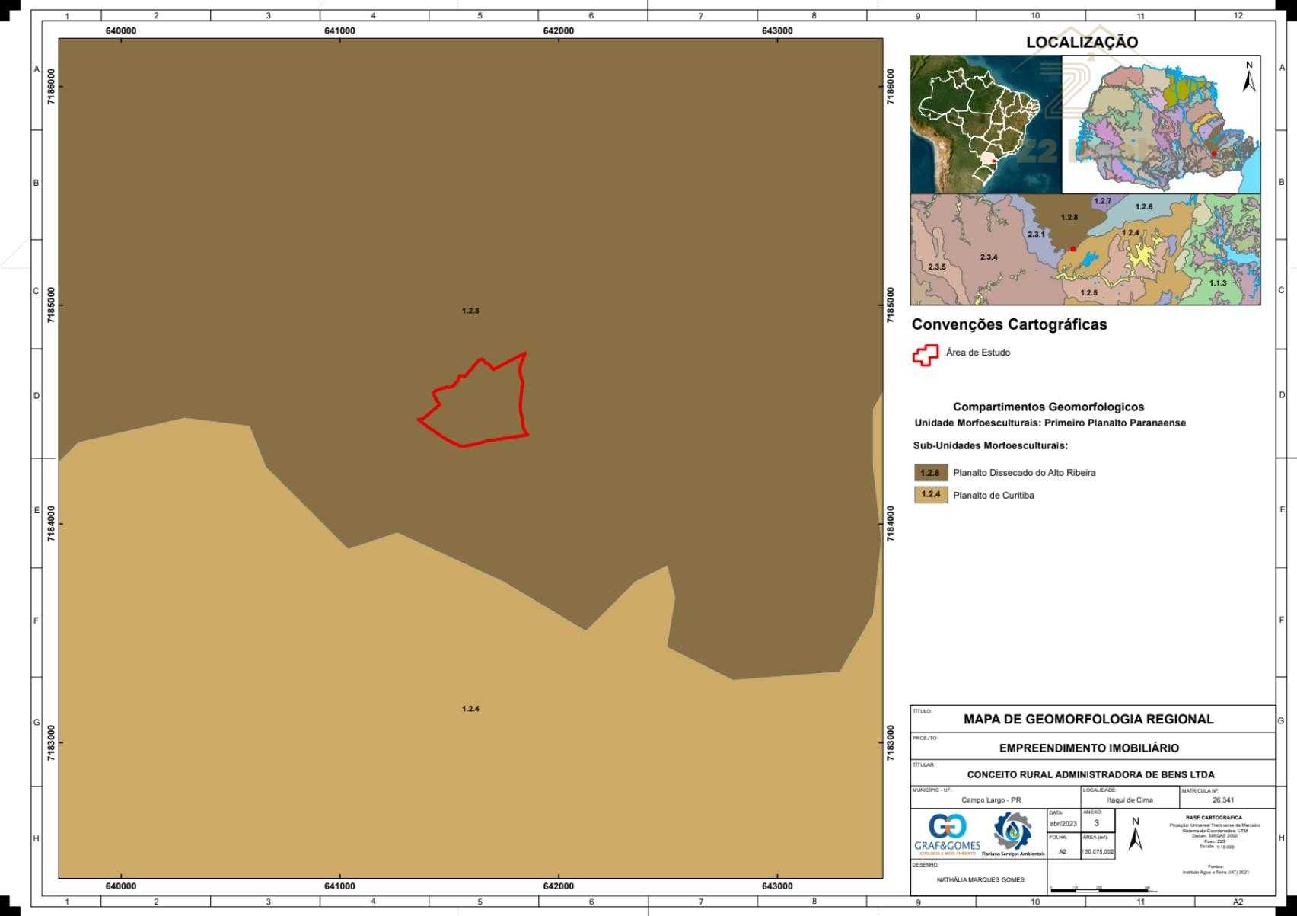Click the red marker in the regional geomorphology inset
This screenshot has height=916, width=1297.
pyautogui.click(x=1073, y=249)
